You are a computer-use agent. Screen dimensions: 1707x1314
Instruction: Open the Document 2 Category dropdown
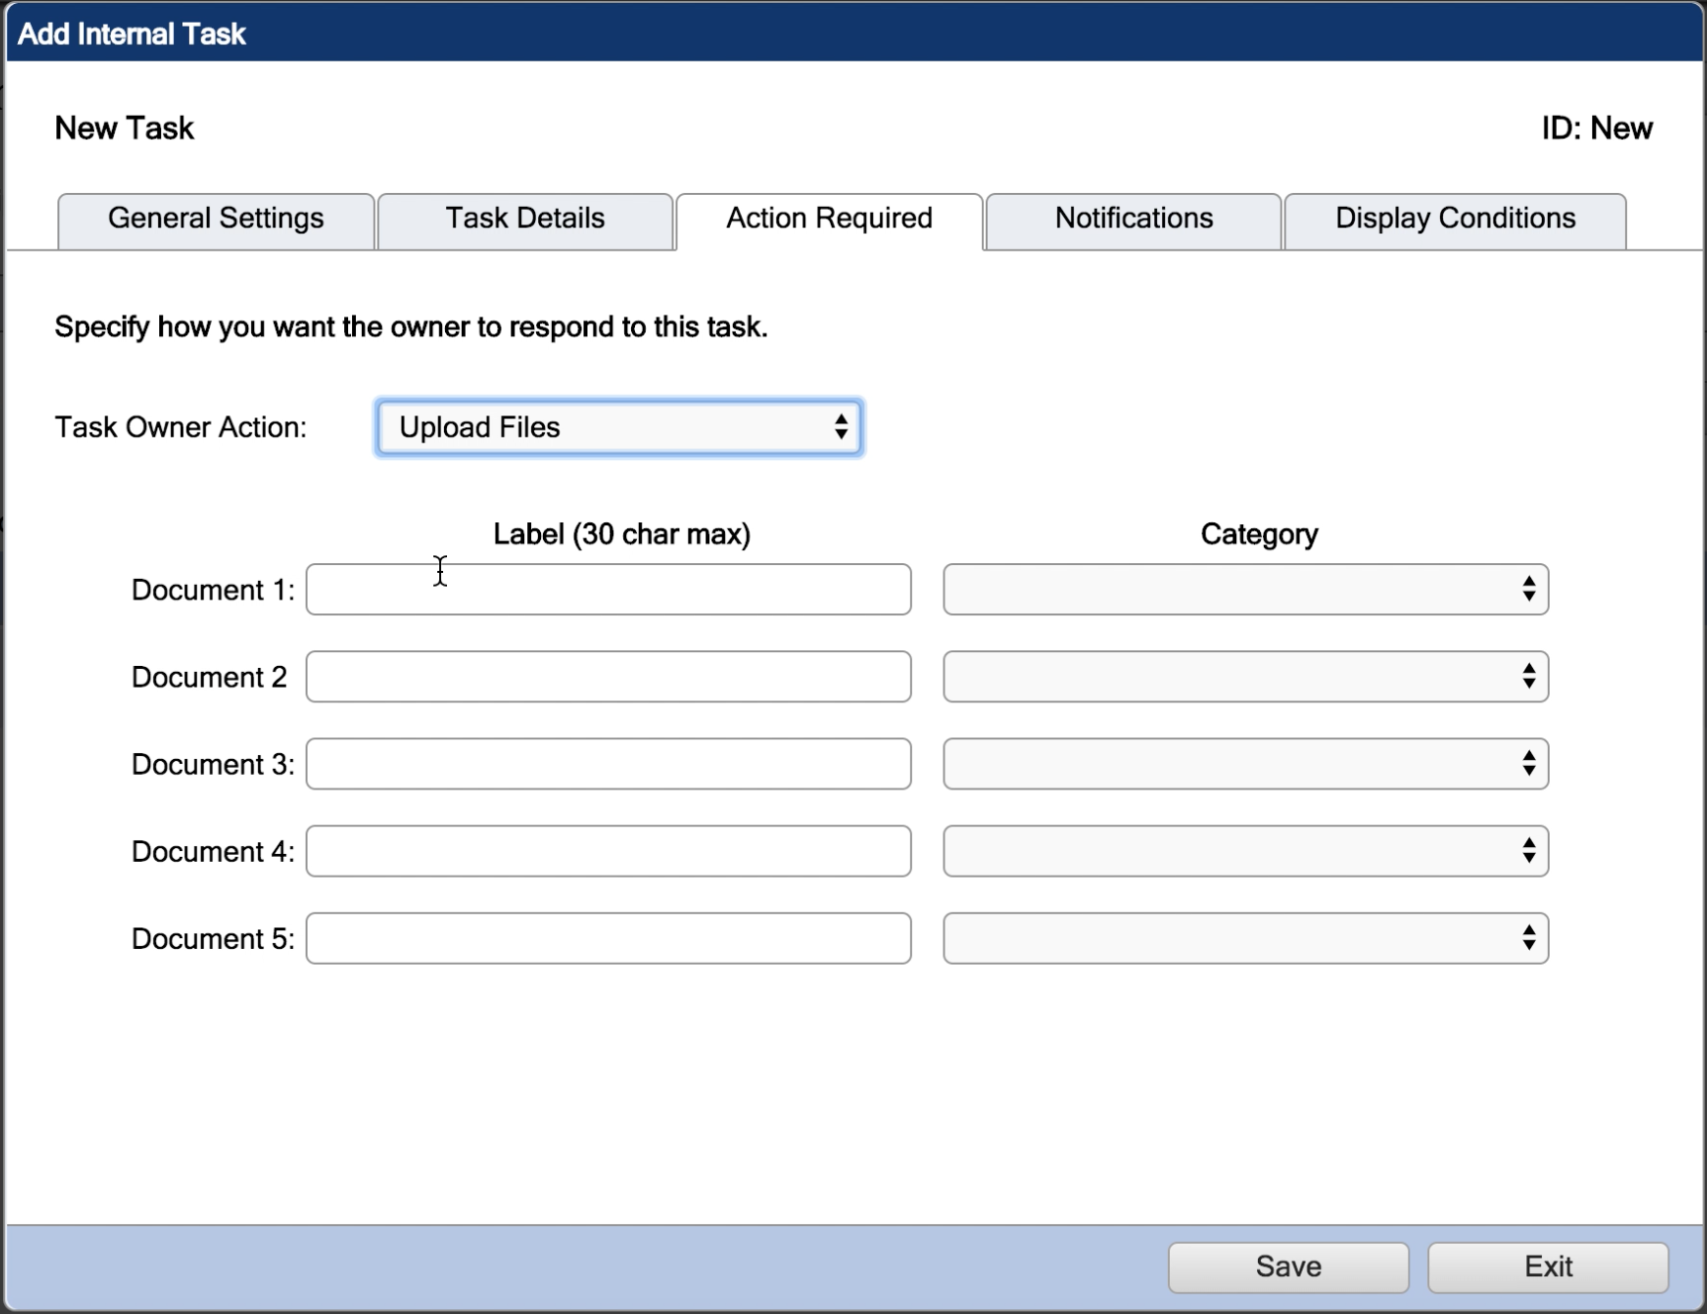pyautogui.click(x=1243, y=677)
